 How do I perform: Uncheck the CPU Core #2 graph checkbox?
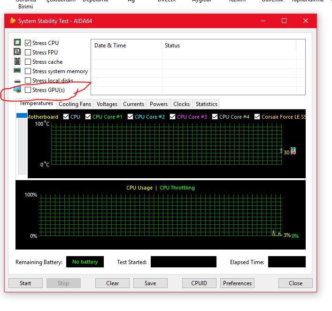click(130, 117)
